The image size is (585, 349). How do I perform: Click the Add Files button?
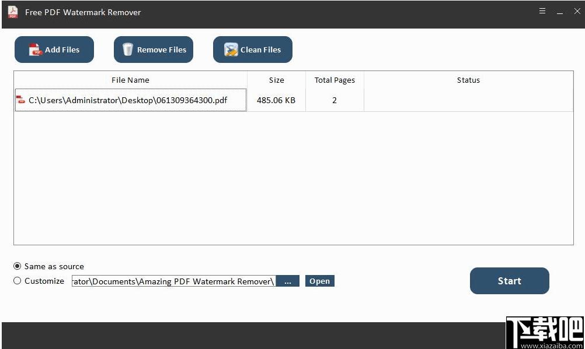54,50
